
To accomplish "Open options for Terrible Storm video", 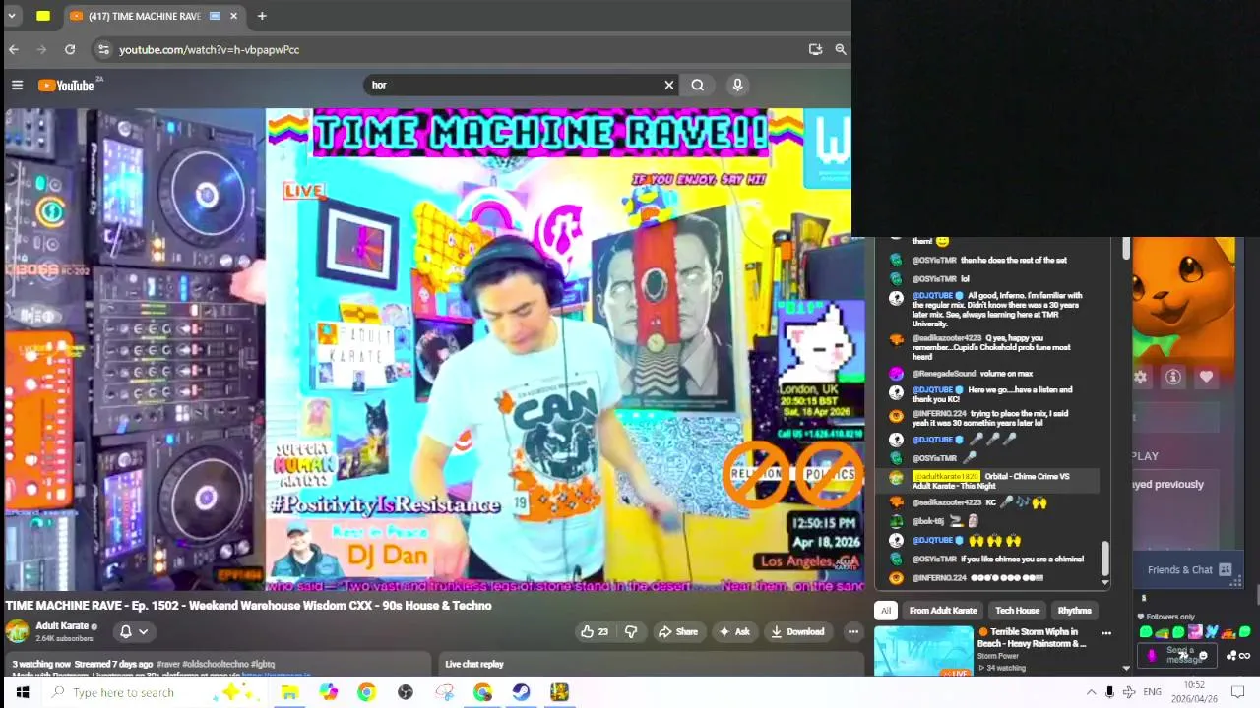I will [x=1105, y=634].
